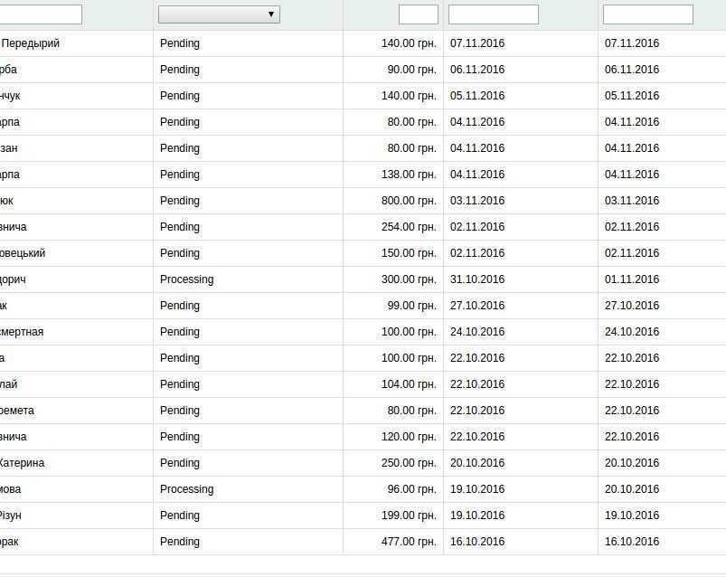
Task: Click Processing status in 96.00 грн. row
Action: [186, 489]
